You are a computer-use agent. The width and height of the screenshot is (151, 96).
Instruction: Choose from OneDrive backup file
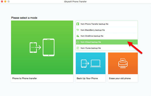point(107,36)
